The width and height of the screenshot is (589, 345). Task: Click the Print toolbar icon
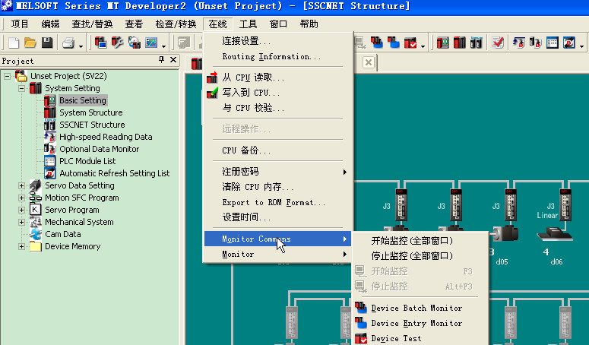68,43
